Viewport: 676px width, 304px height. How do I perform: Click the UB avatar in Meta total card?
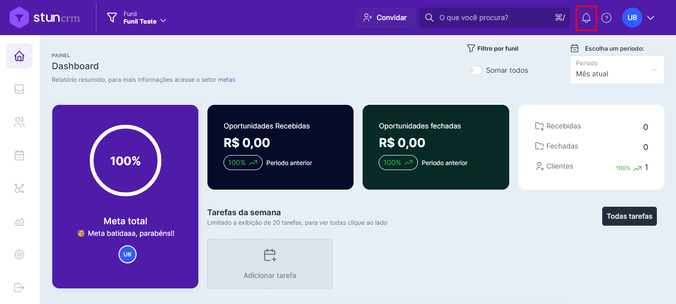click(x=128, y=254)
